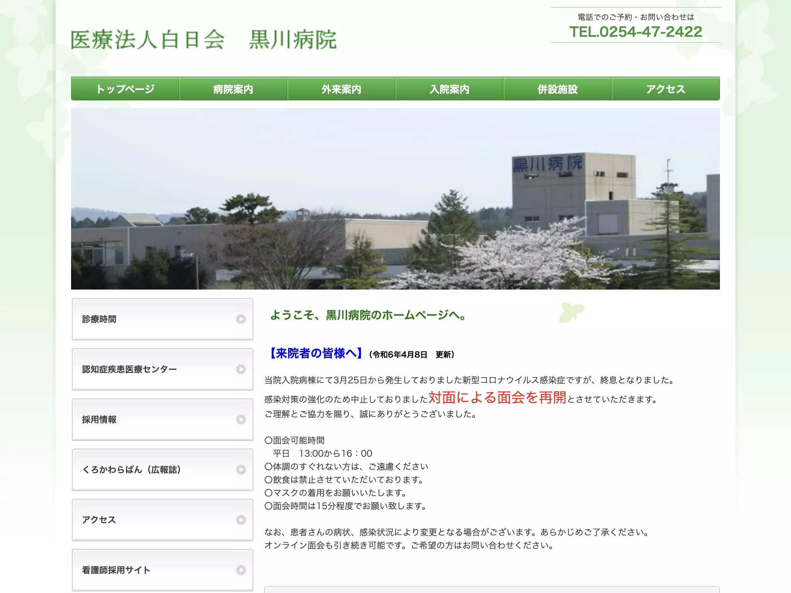
Task: Open the アクセス sidebar button
Action: pos(163,520)
